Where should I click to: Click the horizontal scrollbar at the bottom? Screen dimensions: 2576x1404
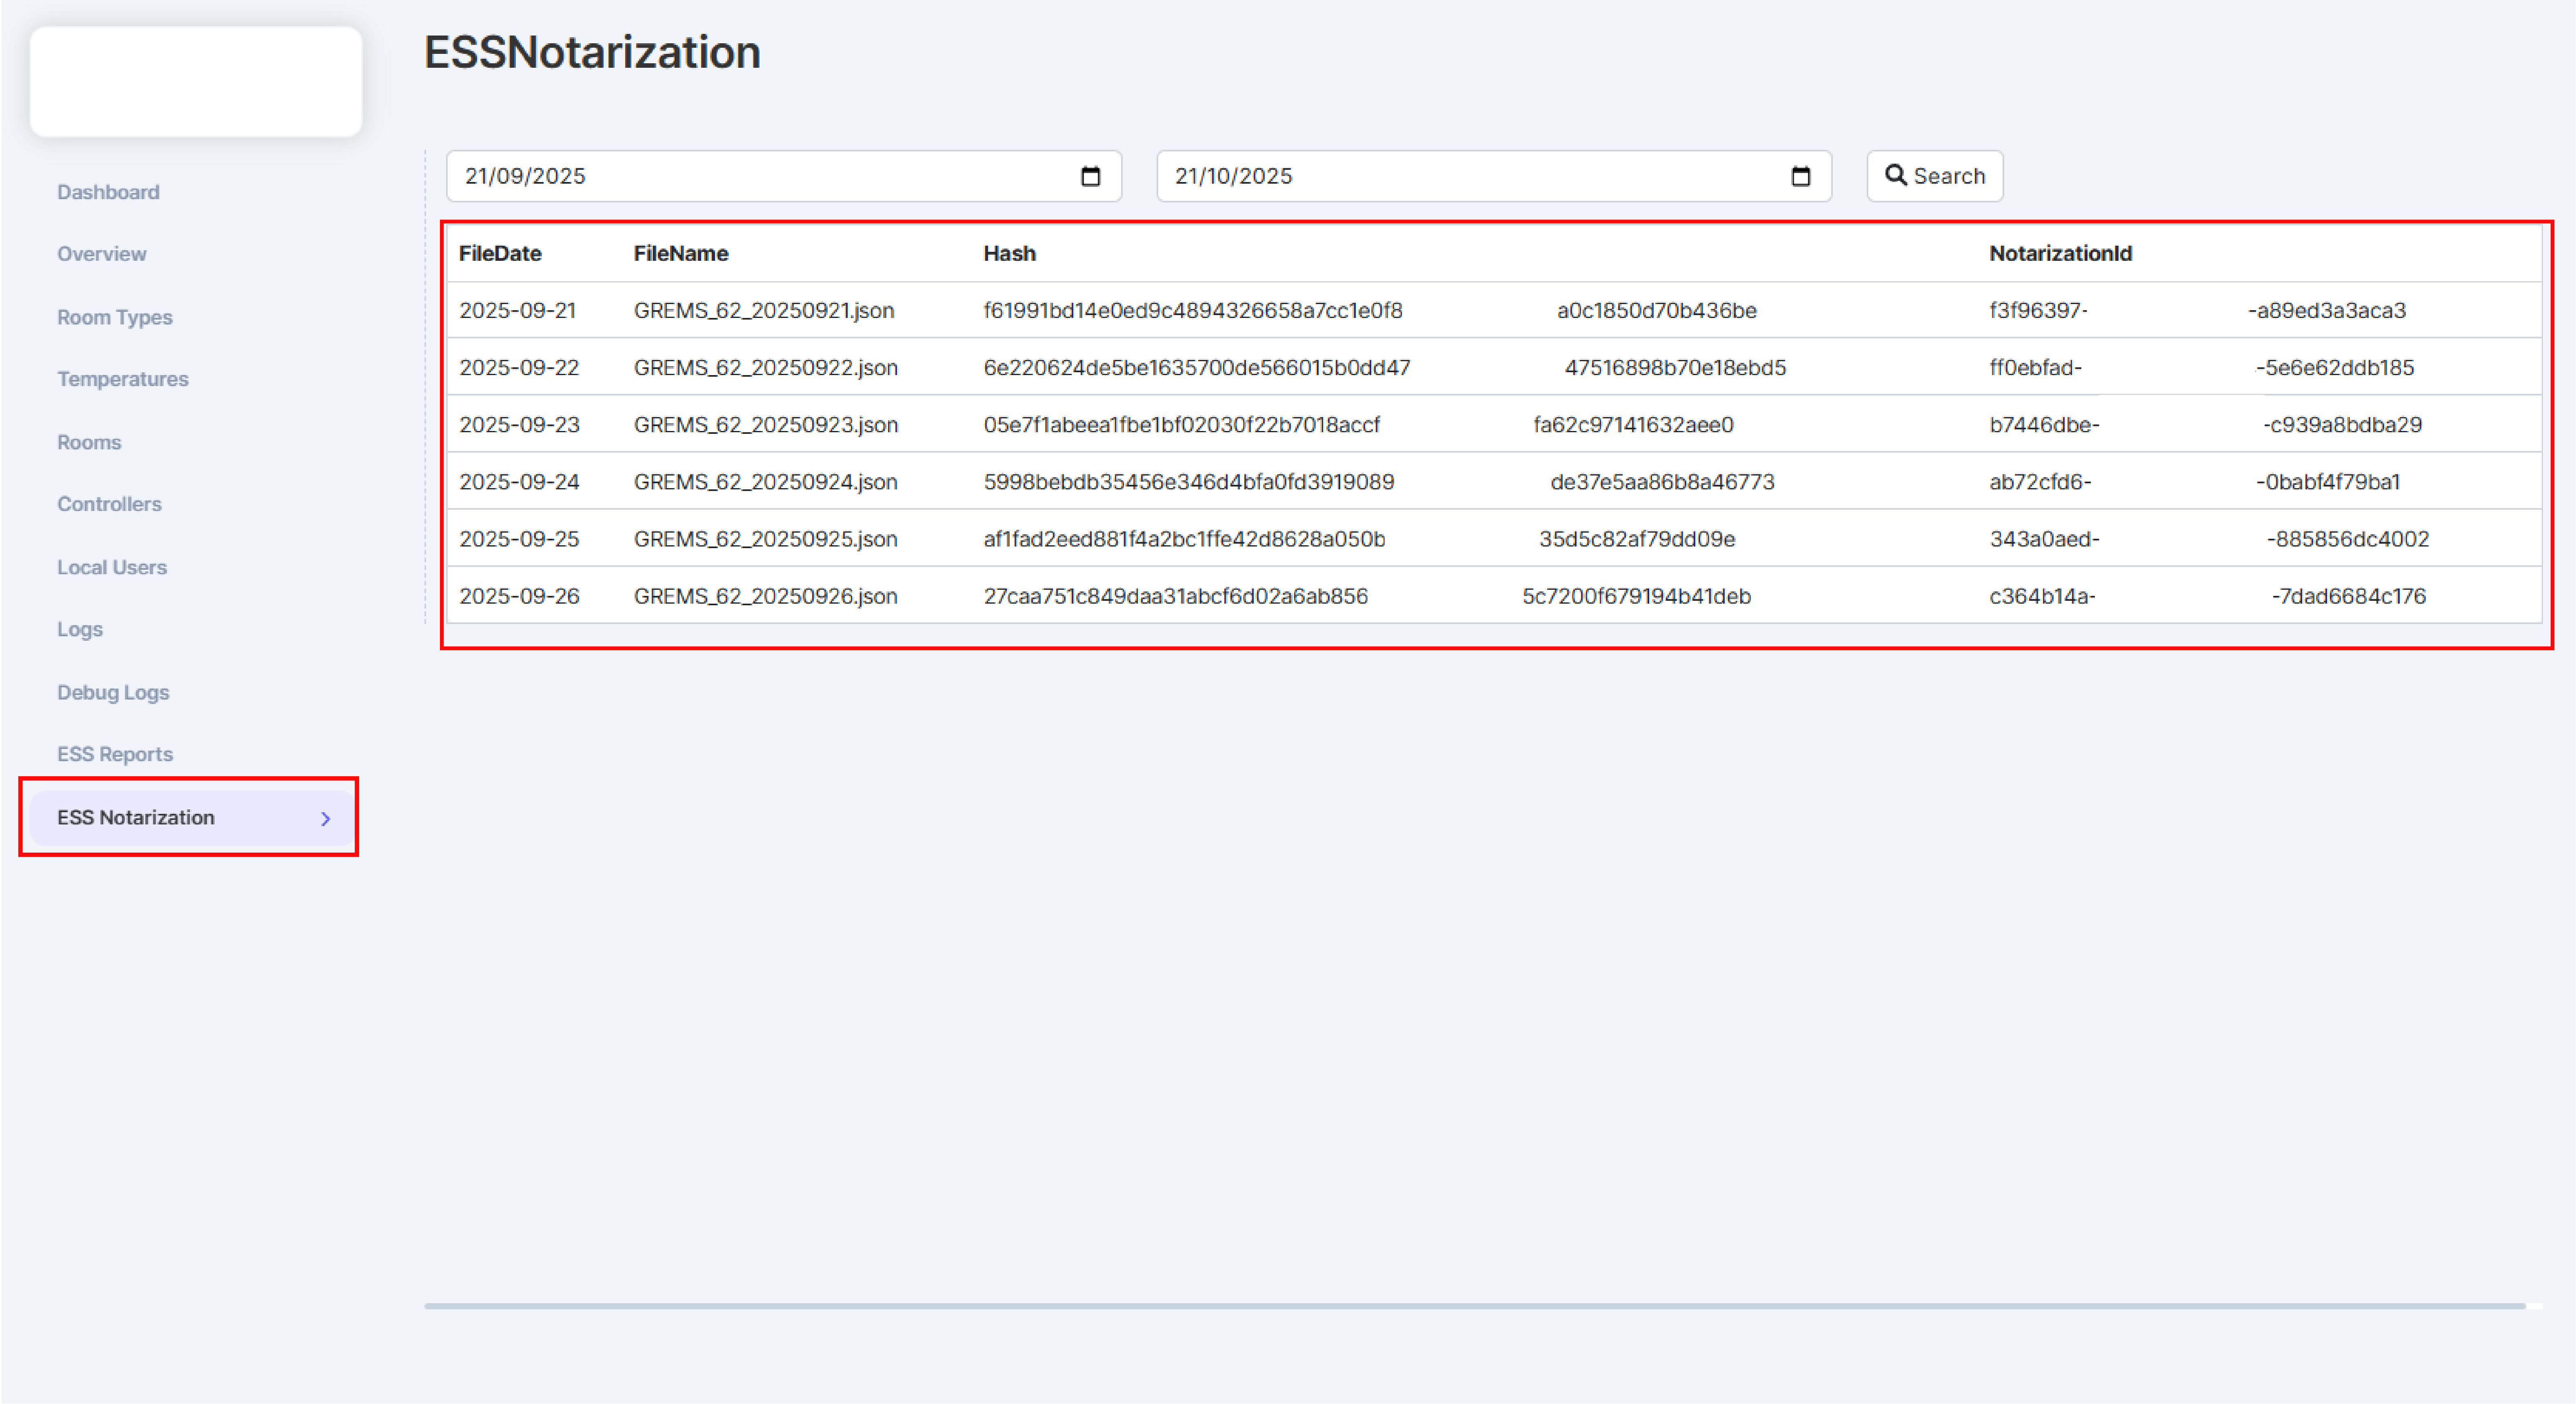click(x=1474, y=1305)
